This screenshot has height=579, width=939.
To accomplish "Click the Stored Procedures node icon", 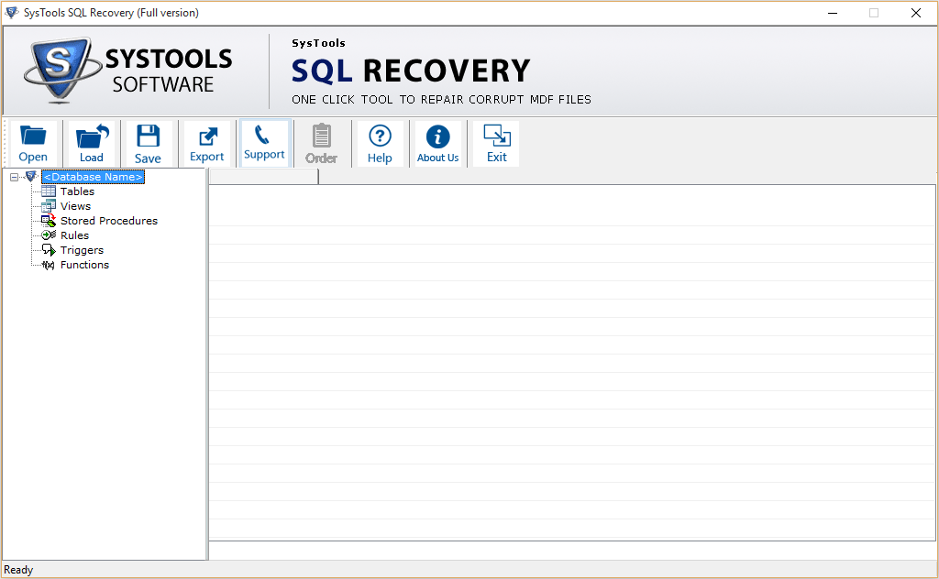I will point(49,221).
